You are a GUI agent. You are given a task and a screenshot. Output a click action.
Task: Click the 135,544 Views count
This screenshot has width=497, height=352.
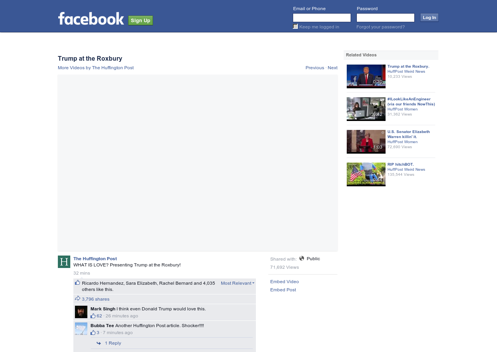coord(401,175)
